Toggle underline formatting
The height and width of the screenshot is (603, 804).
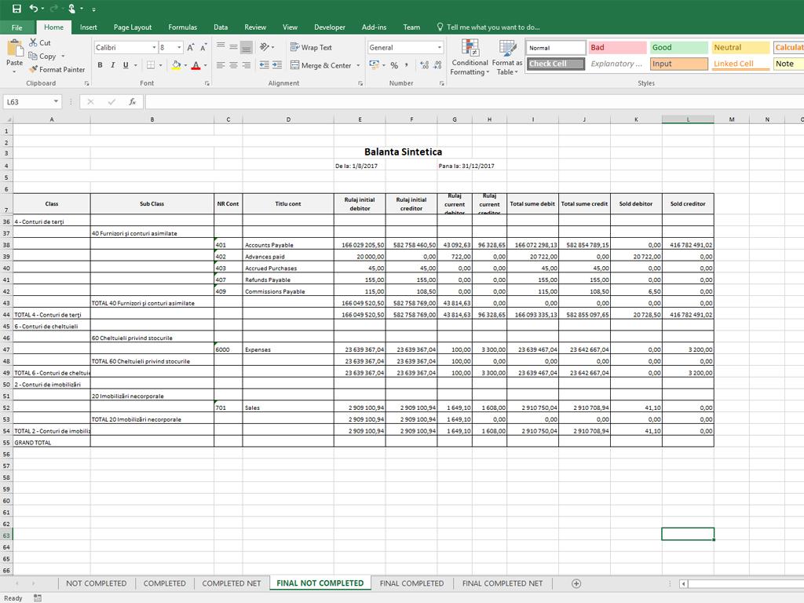tap(126, 65)
